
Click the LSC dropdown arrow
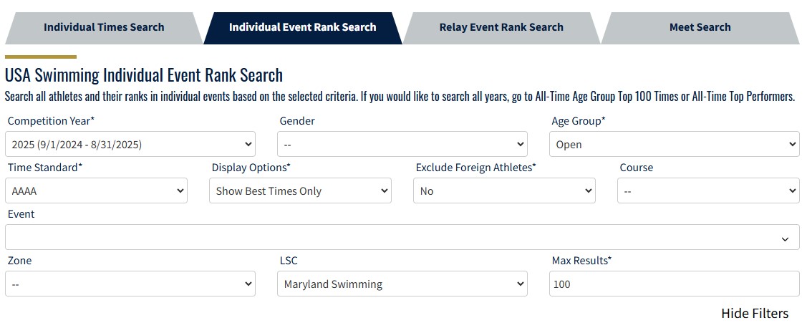(x=521, y=284)
